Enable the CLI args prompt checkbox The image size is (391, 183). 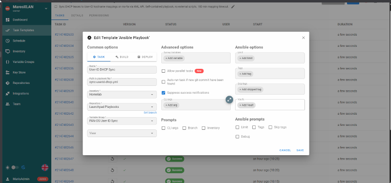[x=164, y=128]
